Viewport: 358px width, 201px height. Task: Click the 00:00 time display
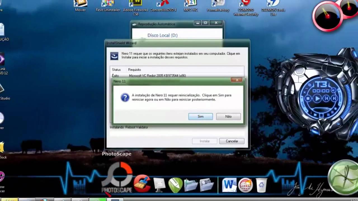click(321, 91)
